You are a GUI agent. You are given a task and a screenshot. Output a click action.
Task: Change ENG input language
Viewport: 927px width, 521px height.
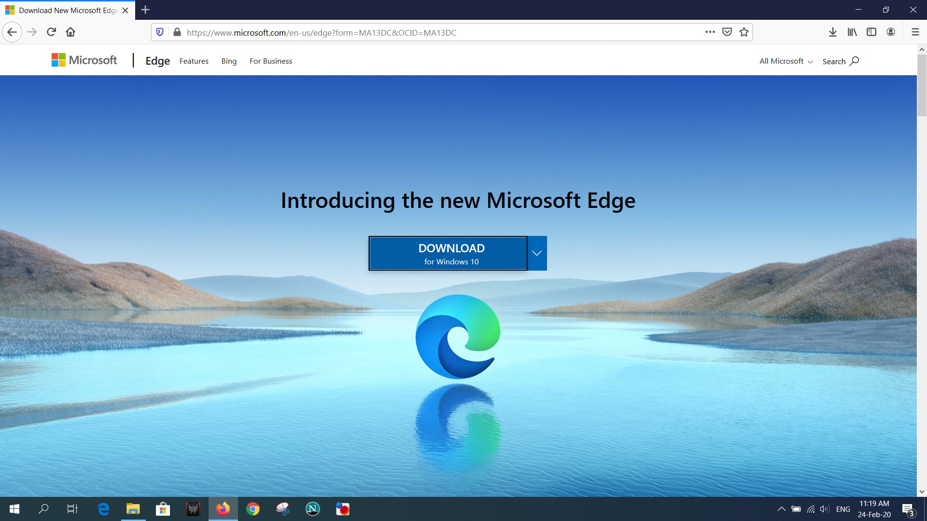[x=843, y=509]
